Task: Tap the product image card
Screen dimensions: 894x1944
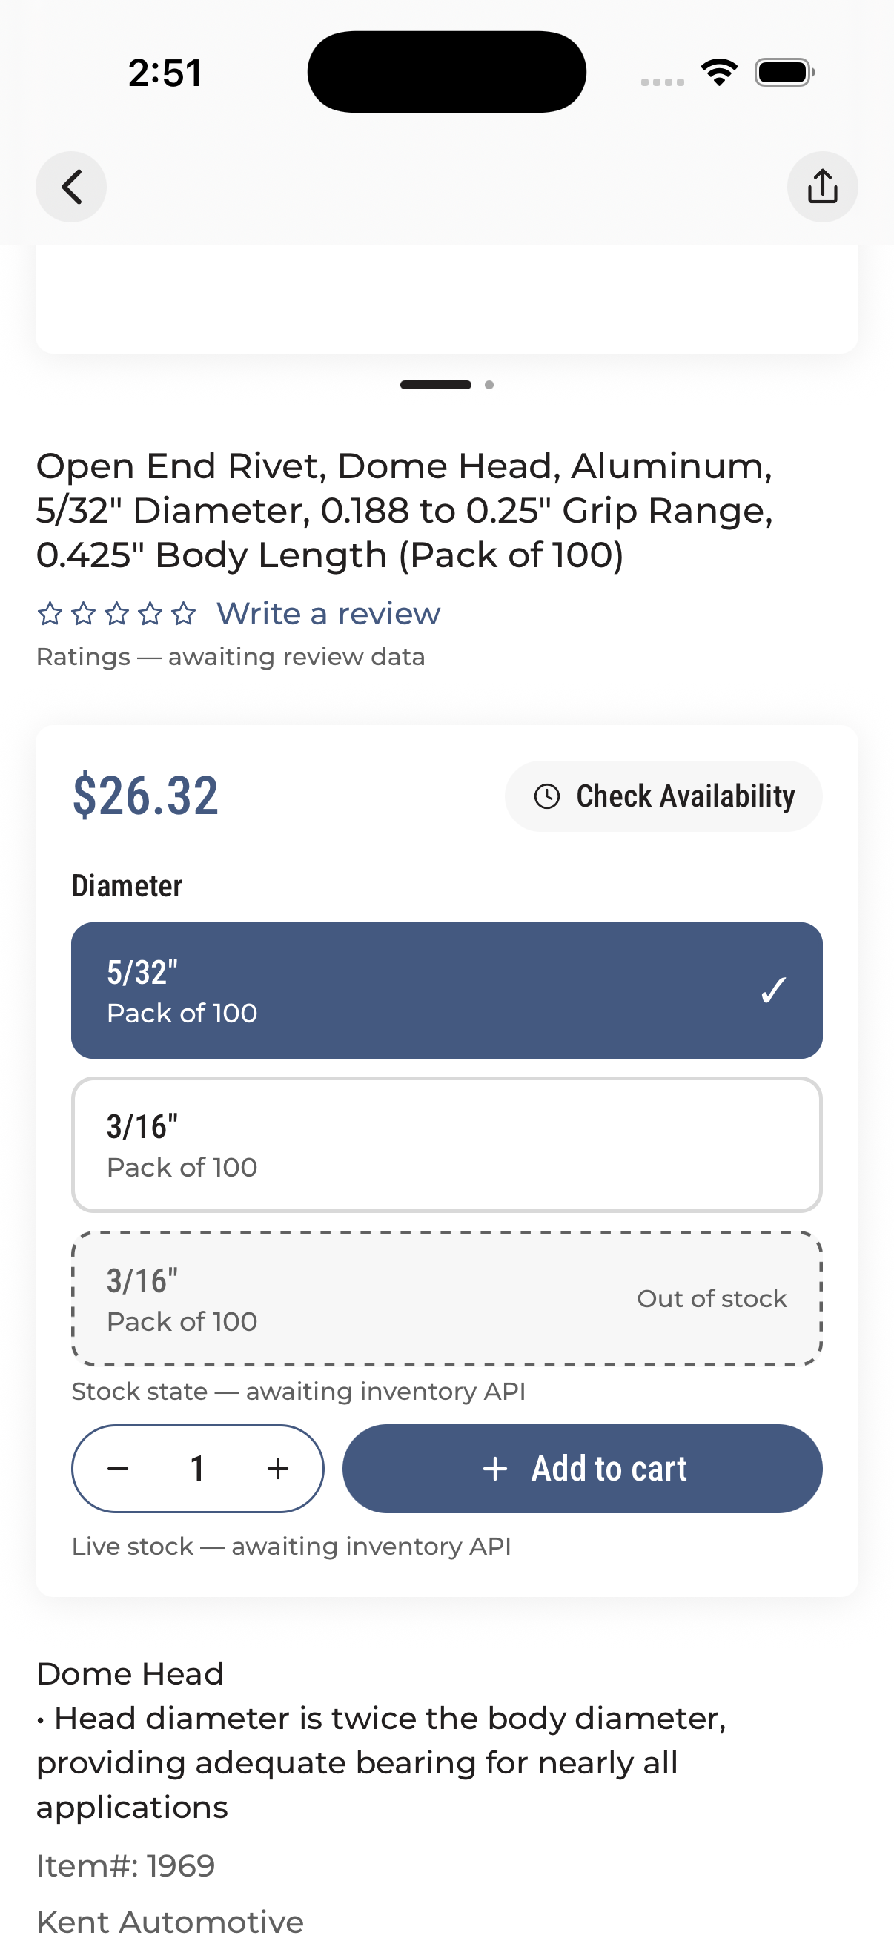Action: [x=446, y=300]
